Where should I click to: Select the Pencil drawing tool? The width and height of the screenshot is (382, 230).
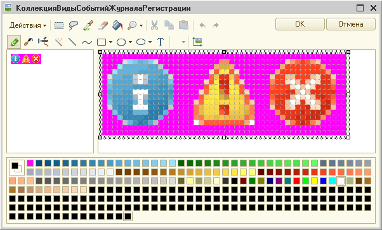point(14,42)
